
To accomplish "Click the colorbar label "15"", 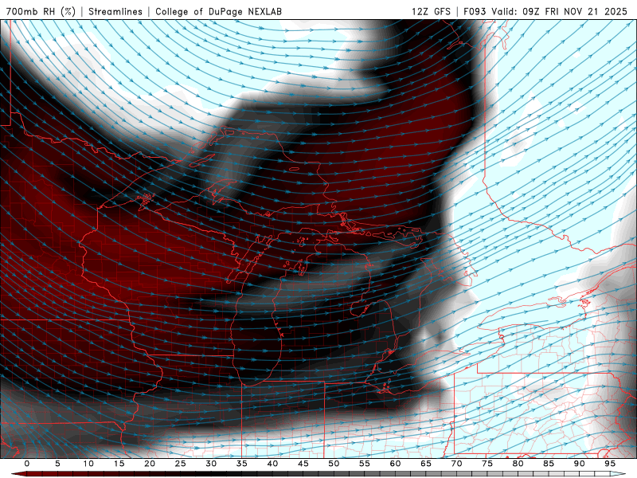I will click(x=119, y=464).
